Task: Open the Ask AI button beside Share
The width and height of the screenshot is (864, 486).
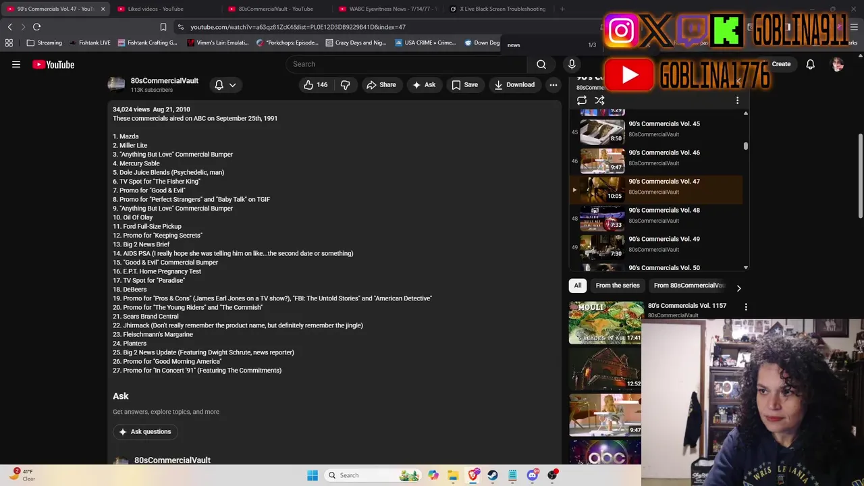Action: [x=424, y=84]
